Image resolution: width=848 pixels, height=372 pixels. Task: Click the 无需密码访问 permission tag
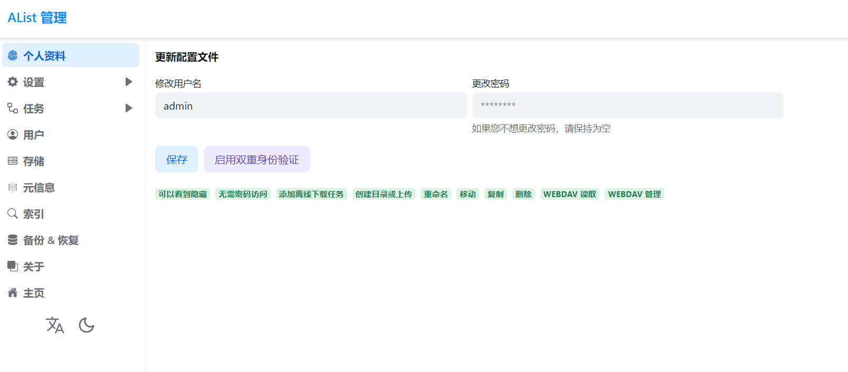(x=243, y=194)
